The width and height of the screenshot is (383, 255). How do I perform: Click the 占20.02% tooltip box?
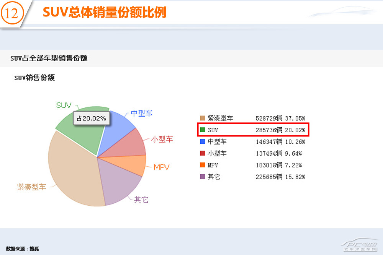(x=92, y=119)
